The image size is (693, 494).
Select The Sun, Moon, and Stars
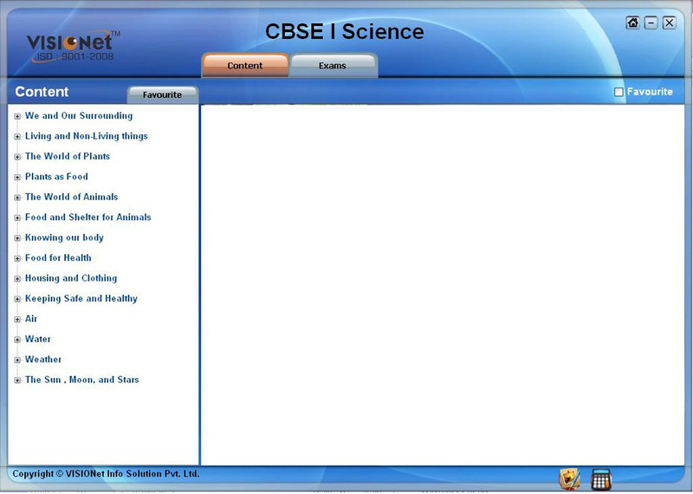click(x=81, y=380)
